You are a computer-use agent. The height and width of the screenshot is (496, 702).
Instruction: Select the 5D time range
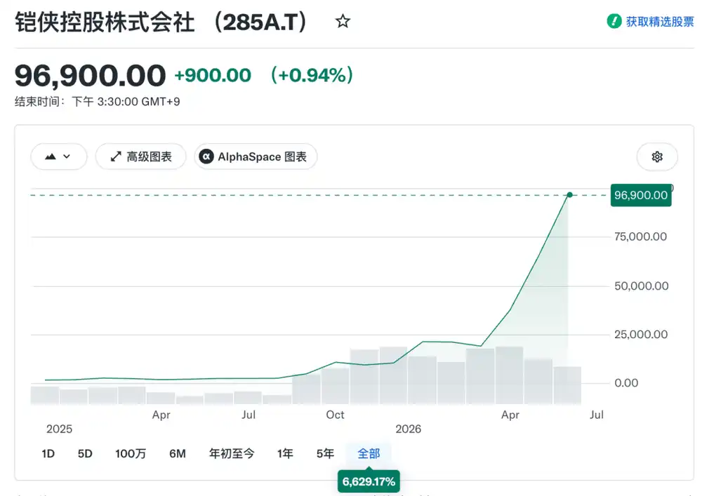pyautogui.click(x=85, y=453)
